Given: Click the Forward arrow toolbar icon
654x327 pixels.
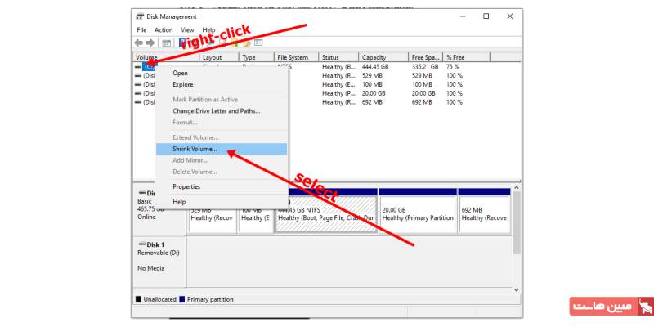Looking at the screenshot, I should (150, 43).
